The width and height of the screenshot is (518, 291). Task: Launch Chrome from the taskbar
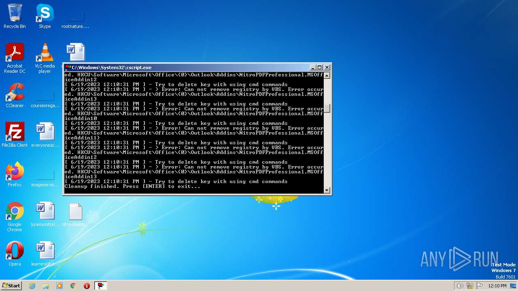73,286
